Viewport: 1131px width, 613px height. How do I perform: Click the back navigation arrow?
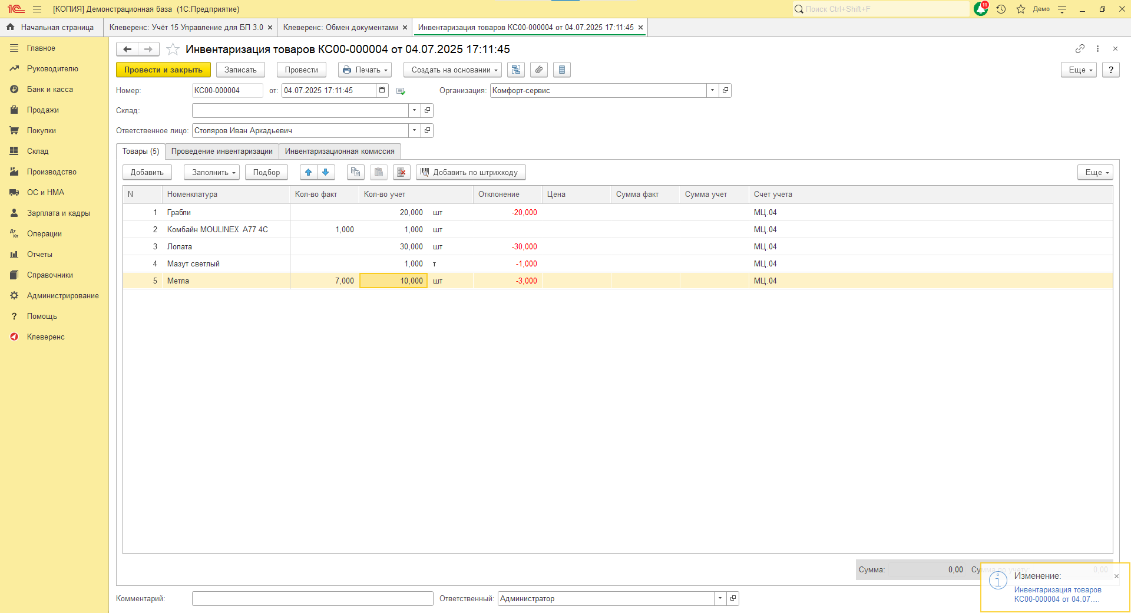coord(127,49)
